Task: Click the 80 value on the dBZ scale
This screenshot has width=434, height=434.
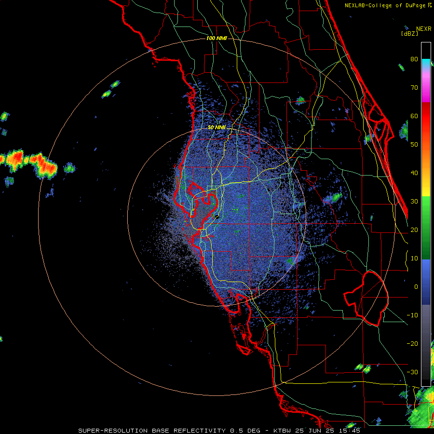Action: [x=414, y=59]
